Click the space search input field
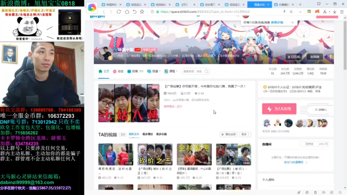This screenshot has height=195, width=347. tap(193, 71)
